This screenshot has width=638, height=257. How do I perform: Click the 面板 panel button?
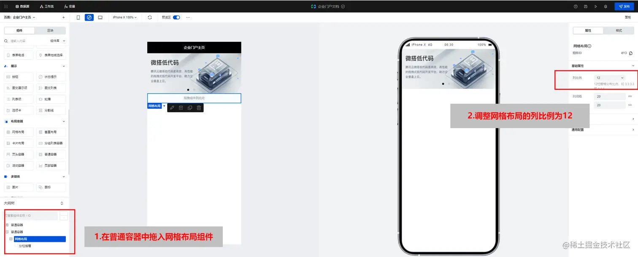click(628, 17)
